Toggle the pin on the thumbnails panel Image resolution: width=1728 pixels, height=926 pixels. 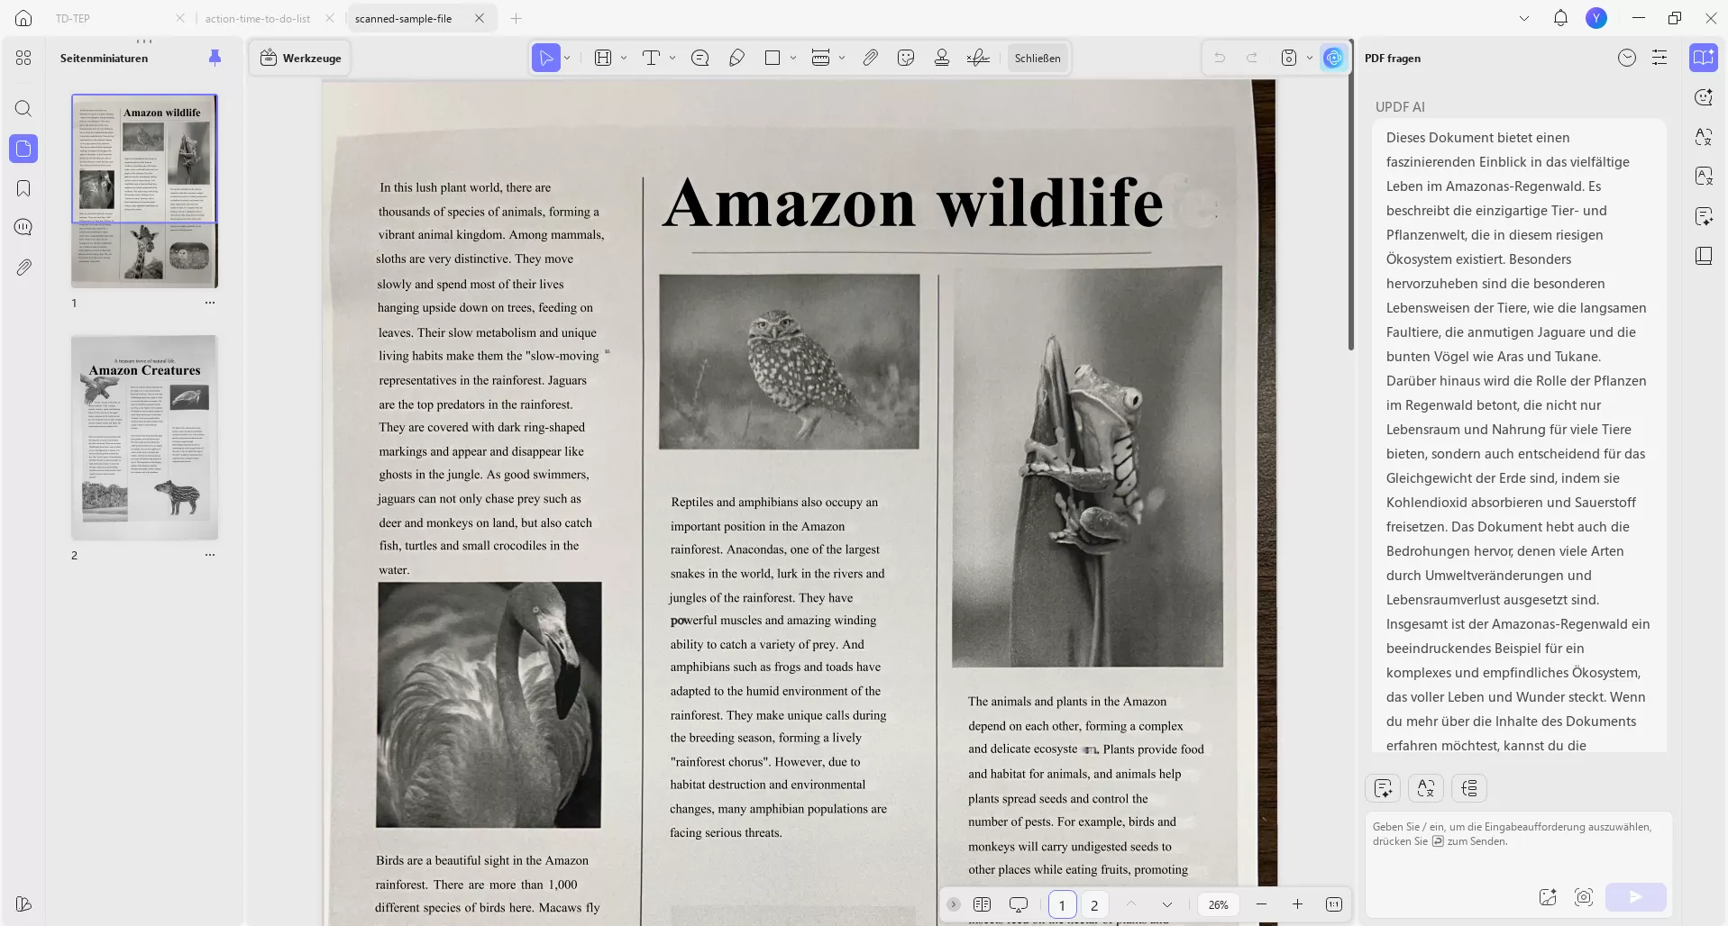pyautogui.click(x=215, y=58)
